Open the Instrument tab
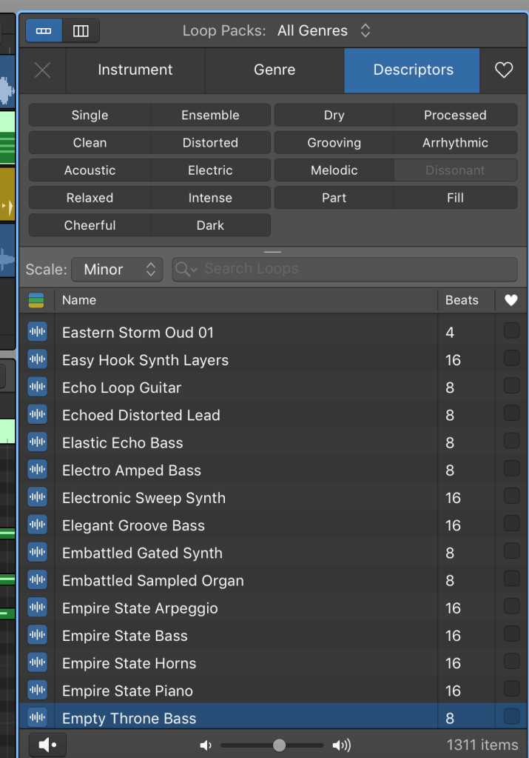 tap(135, 70)
